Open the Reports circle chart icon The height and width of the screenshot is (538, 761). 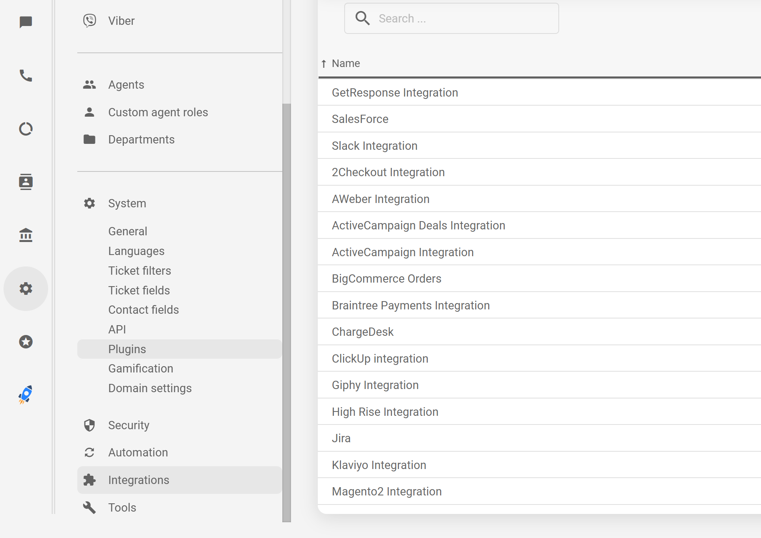[26, 129]
